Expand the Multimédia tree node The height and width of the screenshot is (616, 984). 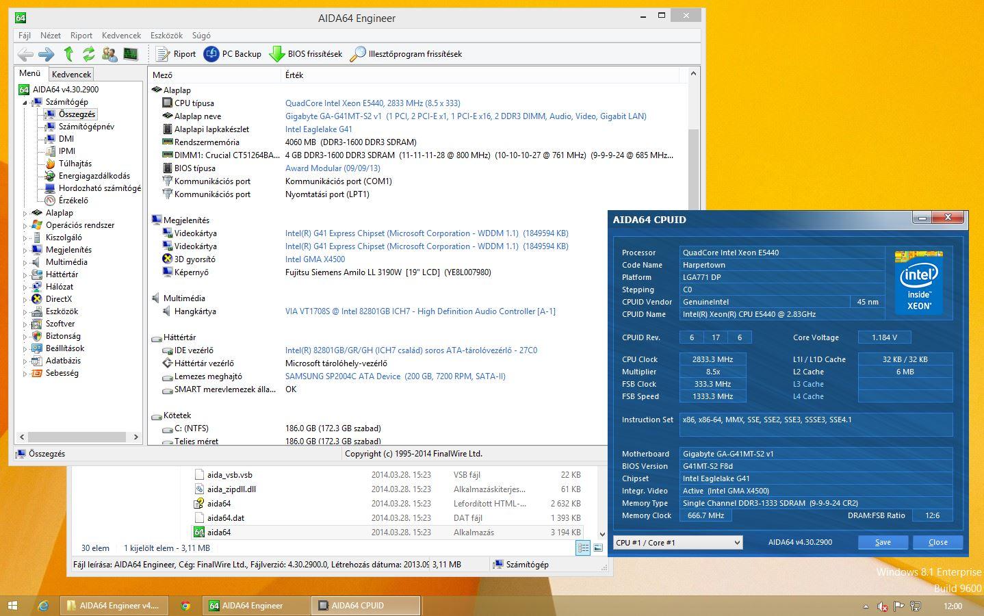click(x=25, y=262)
